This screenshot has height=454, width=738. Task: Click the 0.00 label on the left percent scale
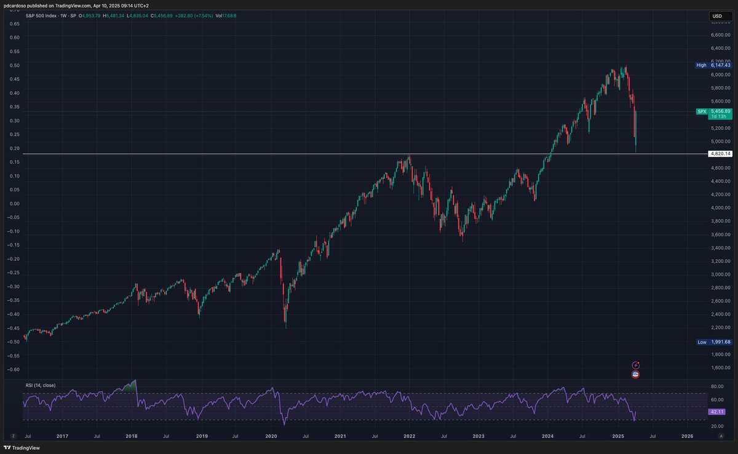click(x=14, y=204)
